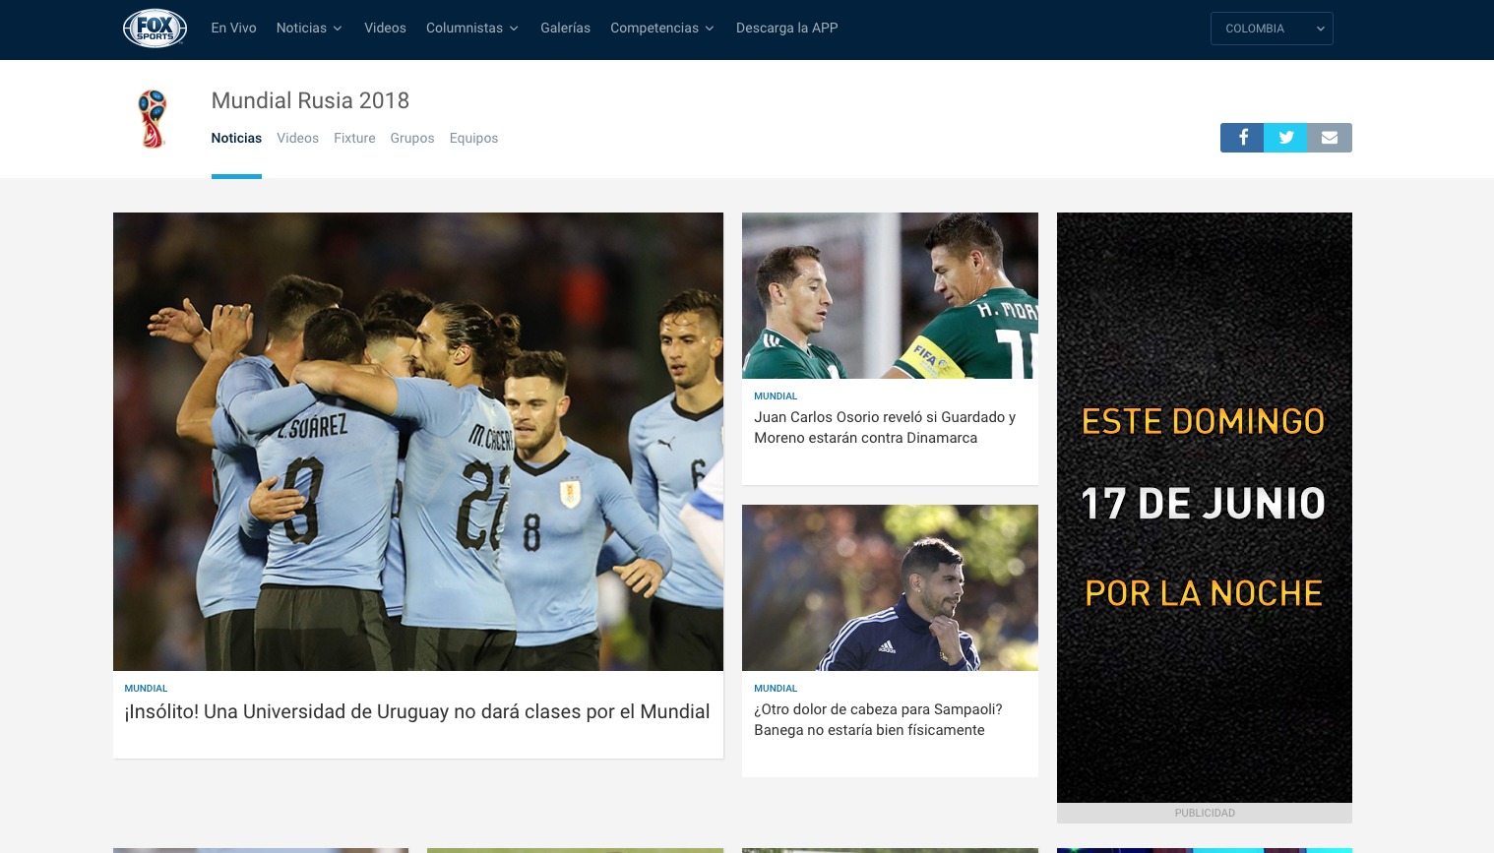Screen dimensions: 1494x853
Task: Switch to the Equipos tab
Action: point(473,138)
